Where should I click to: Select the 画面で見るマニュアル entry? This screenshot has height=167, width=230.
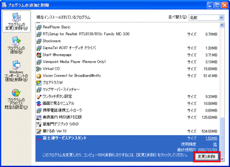[127, 104]
